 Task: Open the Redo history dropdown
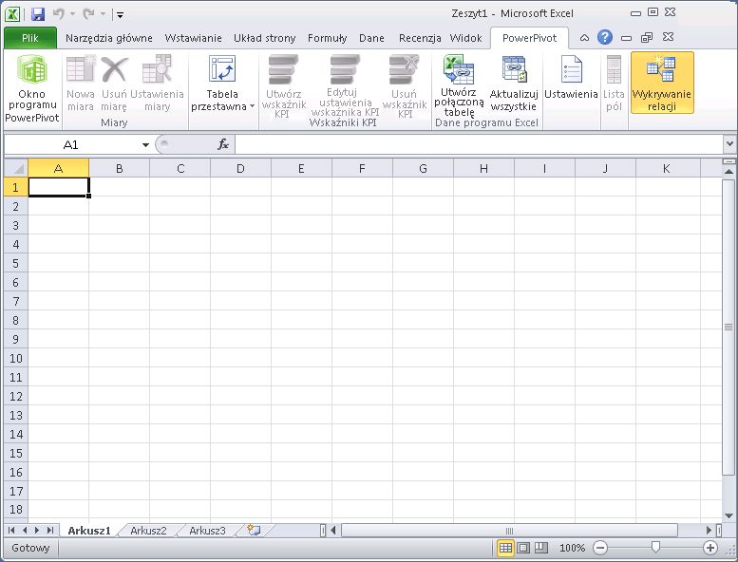[103, 14]
